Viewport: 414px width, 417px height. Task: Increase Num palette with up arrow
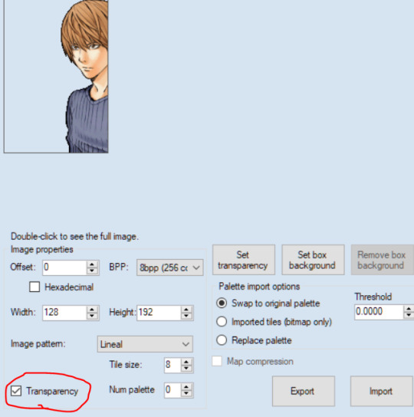point(186,387)
